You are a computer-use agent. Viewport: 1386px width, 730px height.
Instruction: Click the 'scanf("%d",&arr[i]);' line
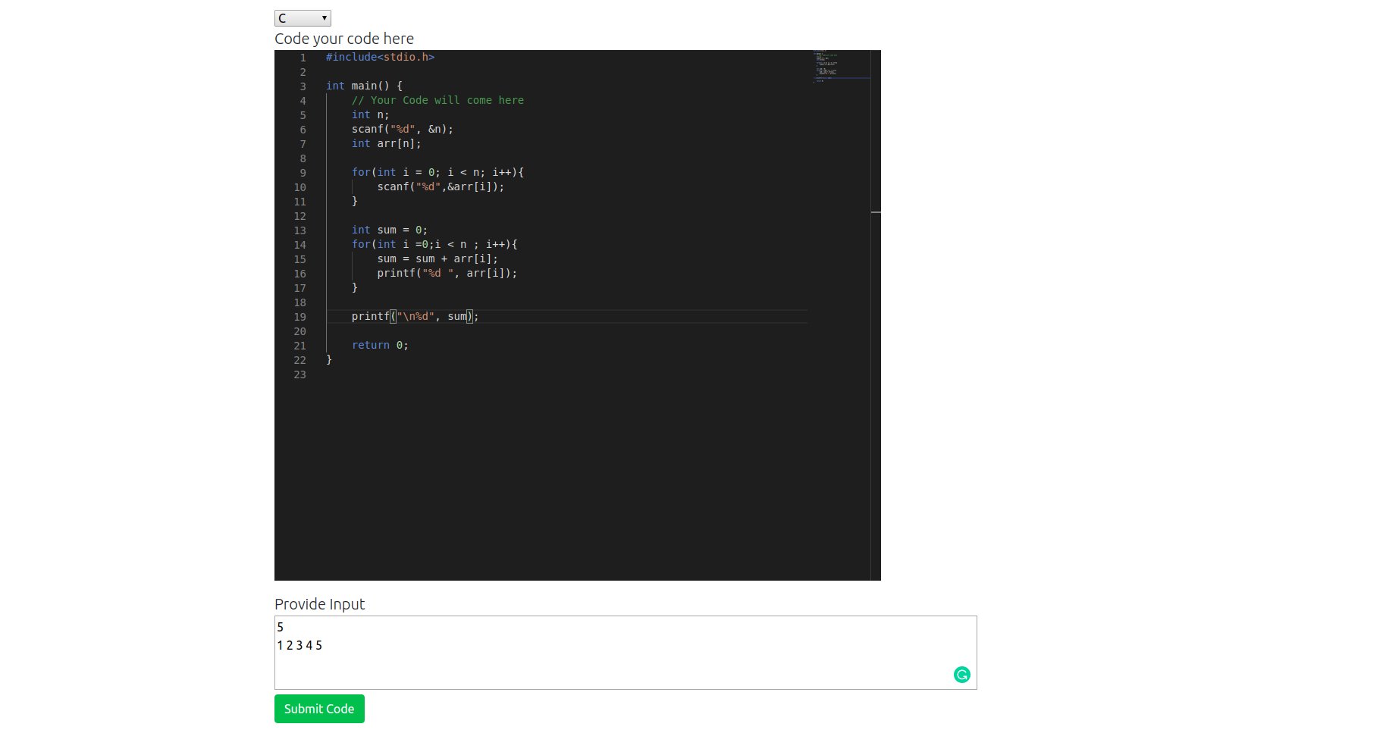[441, 186]
